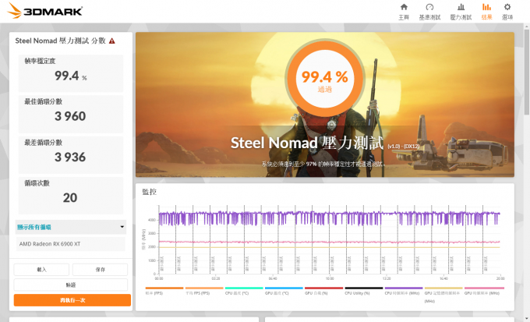Switch to the 壓力測試 stress tests tab
530x322 pixels.
461,12
